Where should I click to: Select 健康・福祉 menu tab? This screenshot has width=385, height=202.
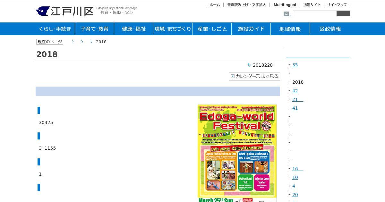click(134, 29)
